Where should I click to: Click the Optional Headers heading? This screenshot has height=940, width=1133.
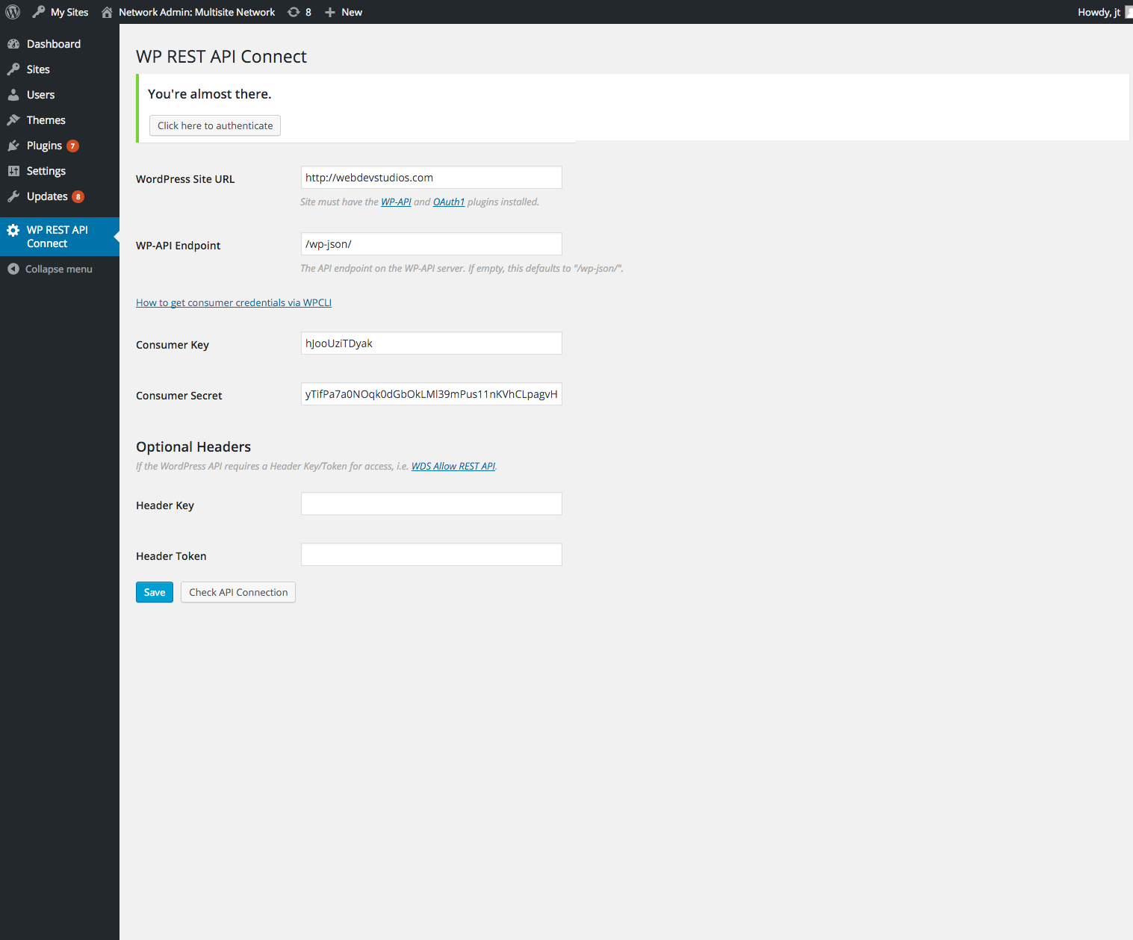(193, 446)
